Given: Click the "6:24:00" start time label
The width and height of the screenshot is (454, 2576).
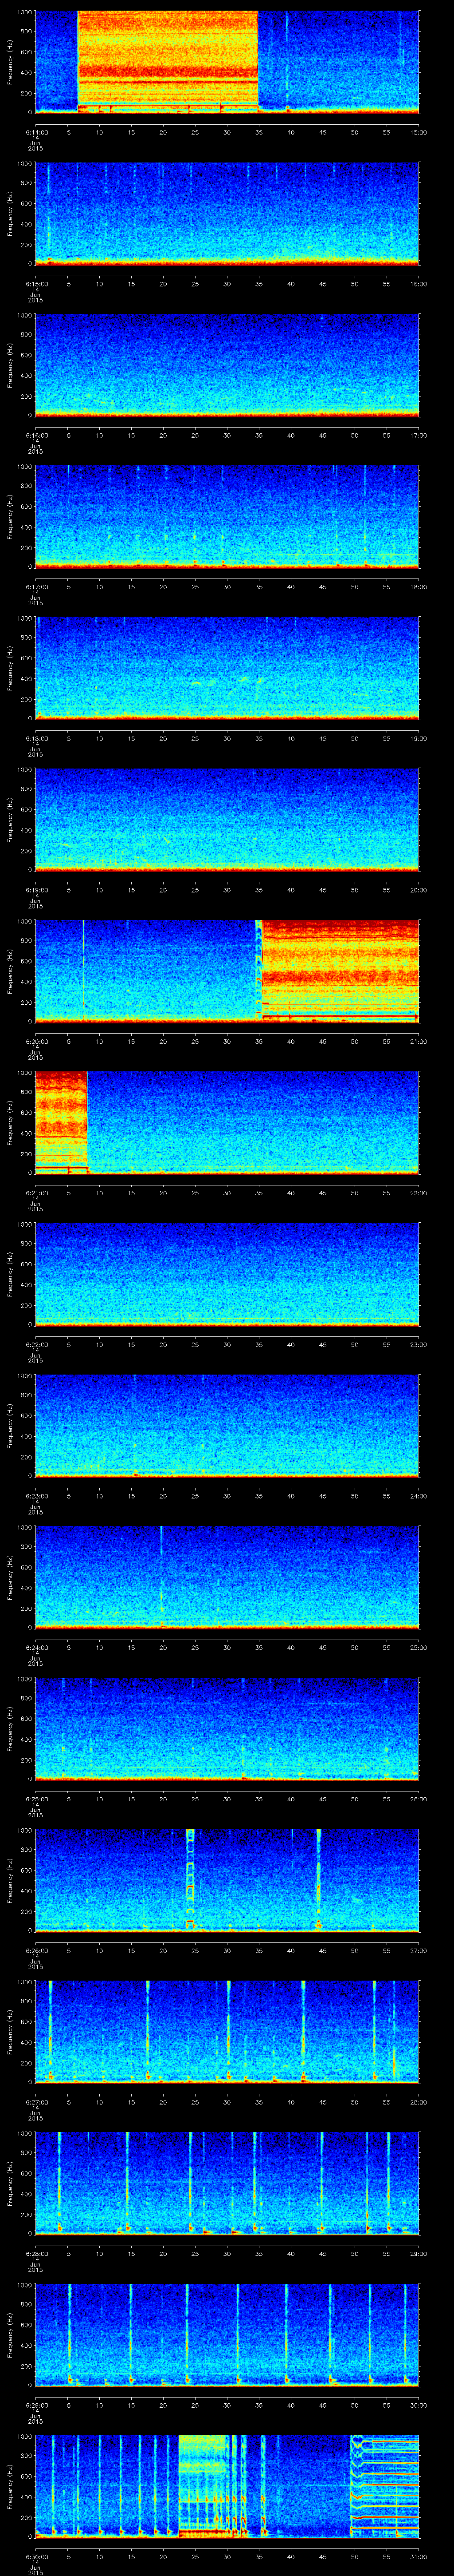Looking at the screenshot, I should pos(36,1647).
